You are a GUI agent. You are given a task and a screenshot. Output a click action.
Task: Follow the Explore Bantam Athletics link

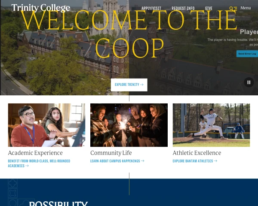195,161
